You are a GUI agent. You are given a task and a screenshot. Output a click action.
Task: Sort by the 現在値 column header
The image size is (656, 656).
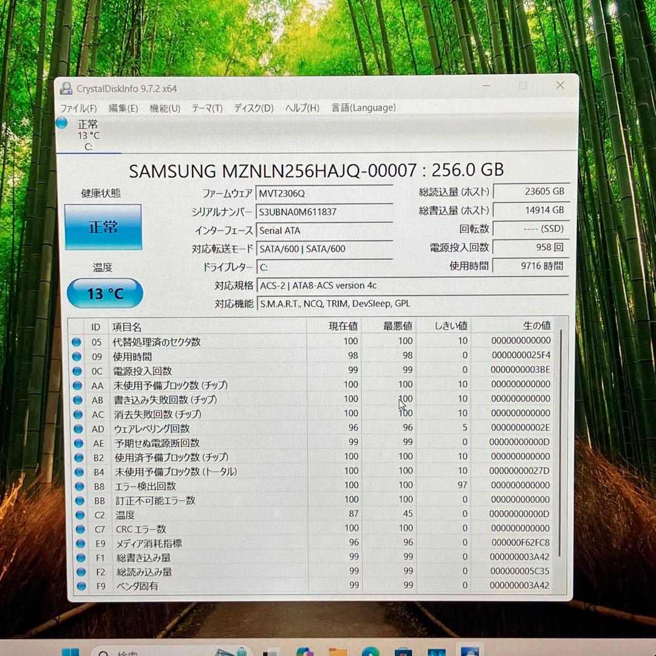pos(343,326)
